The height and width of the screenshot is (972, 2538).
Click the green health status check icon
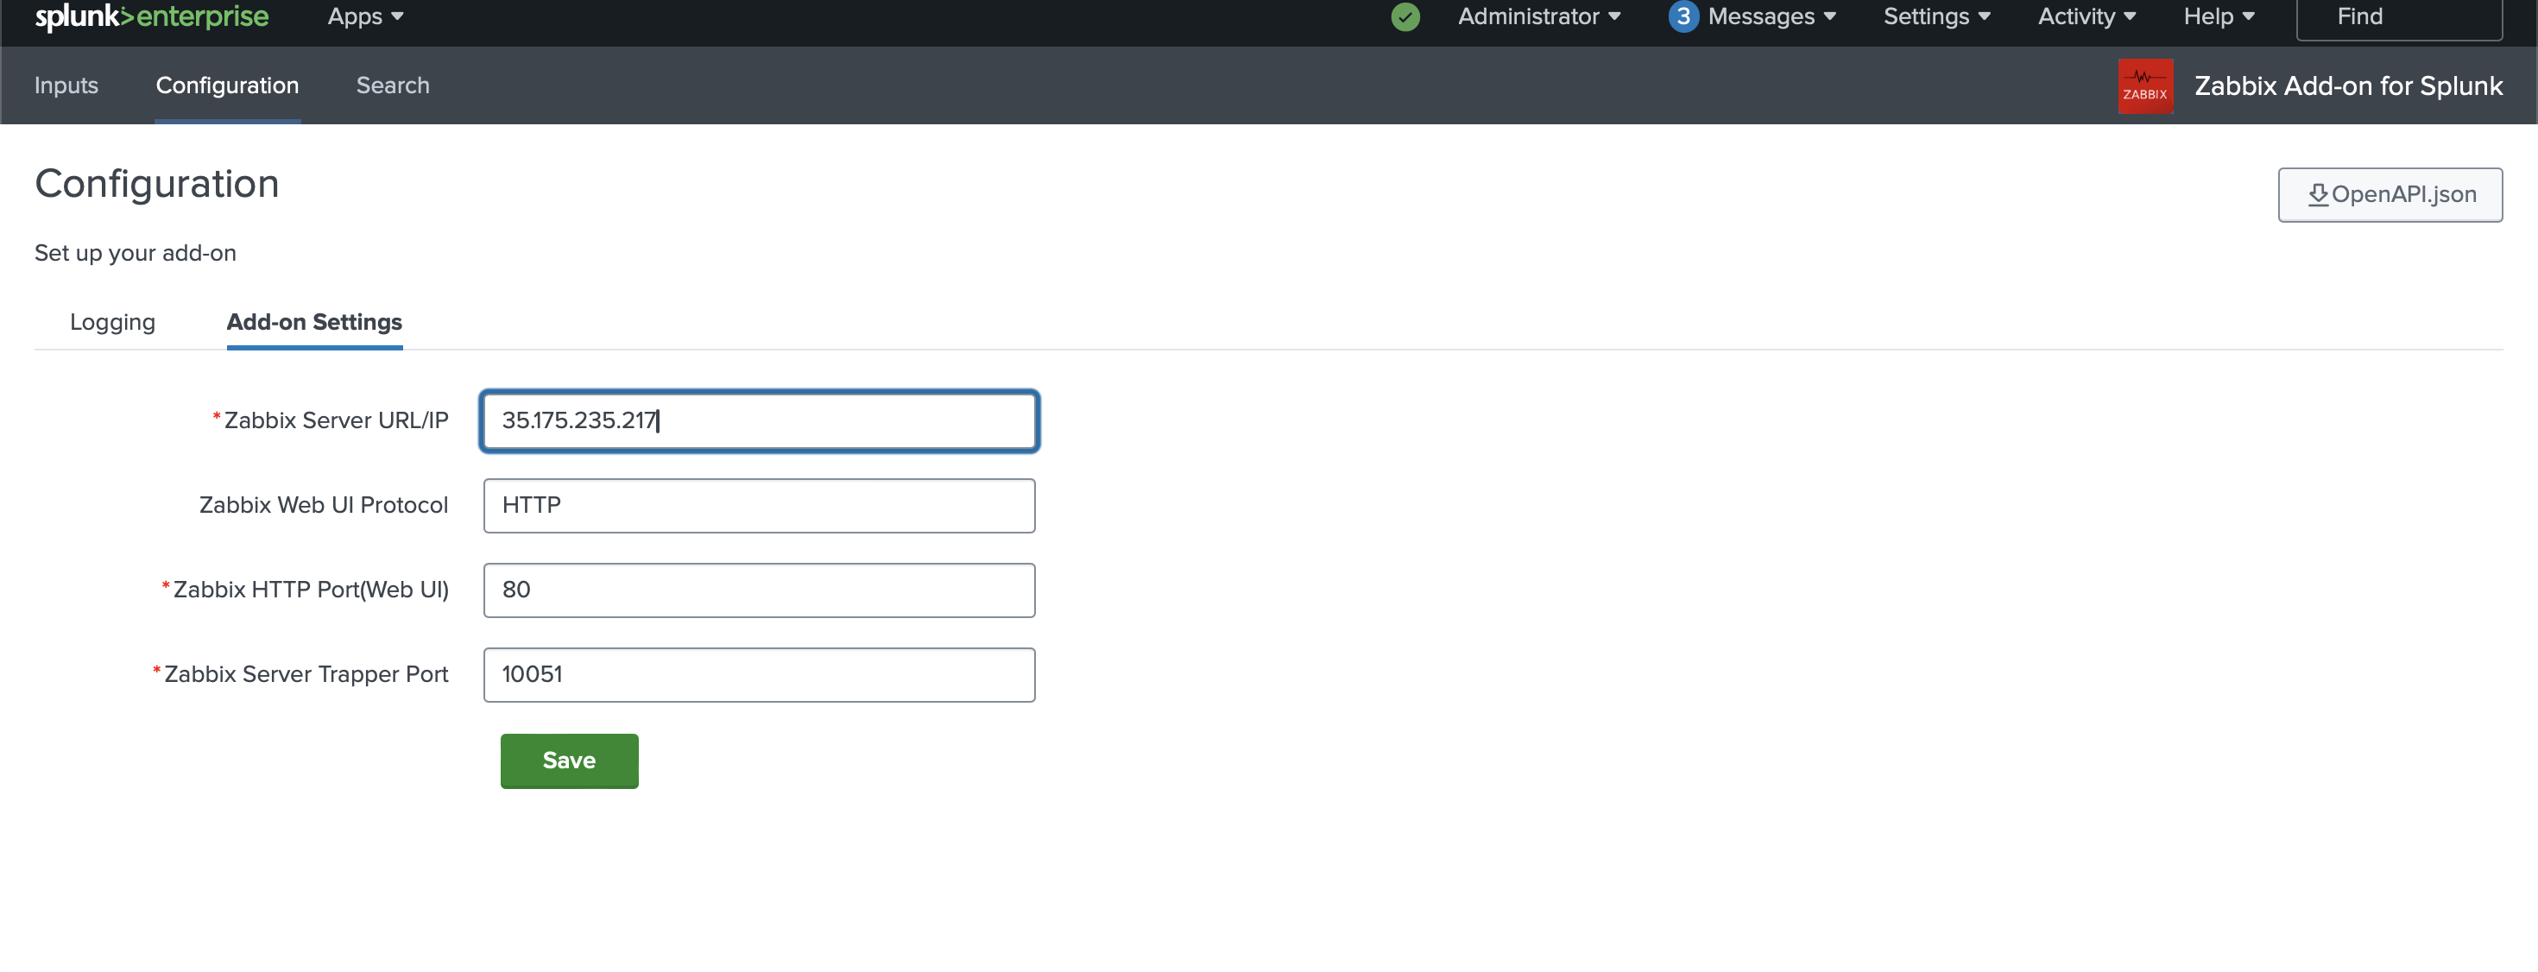(1405, 16)
